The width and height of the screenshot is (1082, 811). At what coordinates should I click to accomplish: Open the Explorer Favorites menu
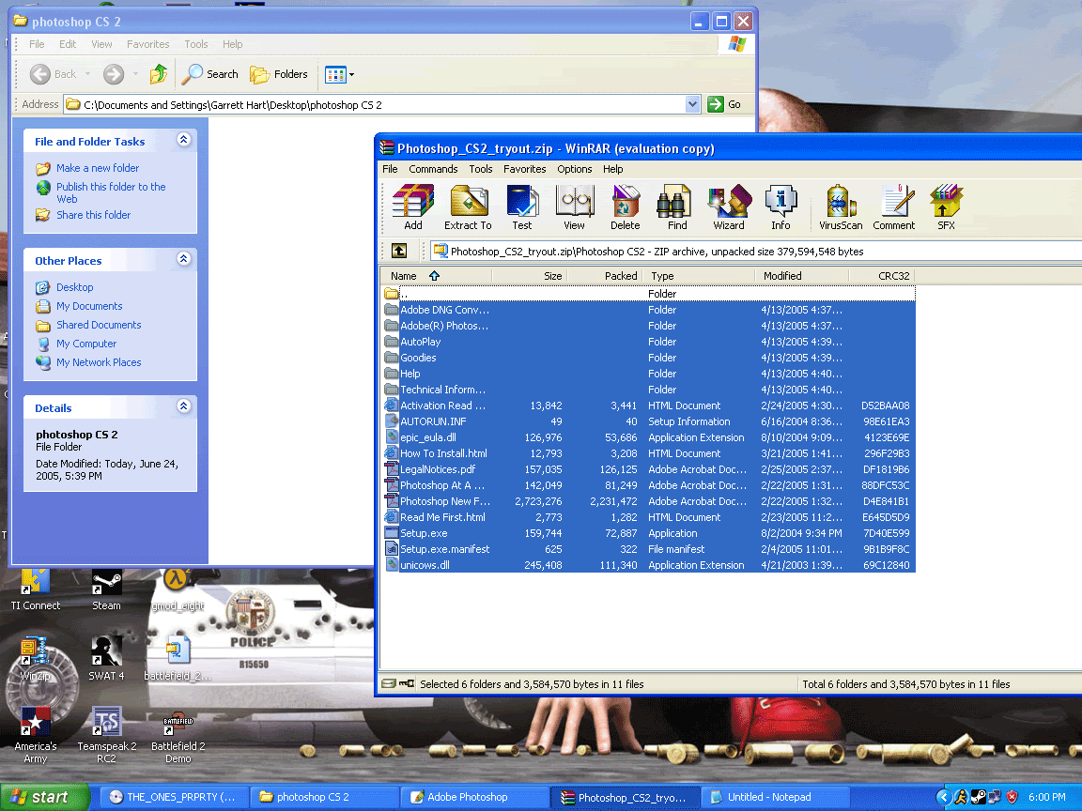(x=147, y=44)
